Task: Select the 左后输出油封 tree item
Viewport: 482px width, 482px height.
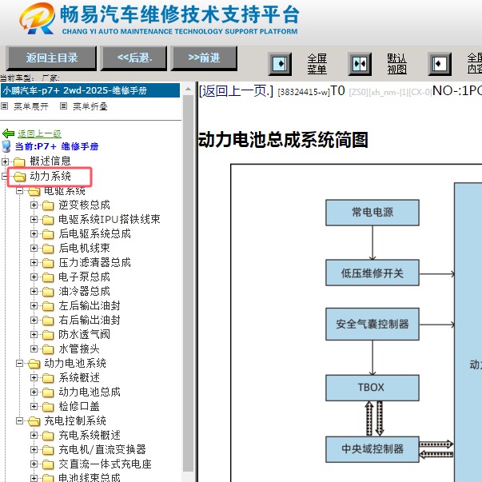Action: 90,306
